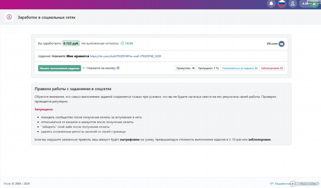Open the question mark help tooltip

pos(118,68)
